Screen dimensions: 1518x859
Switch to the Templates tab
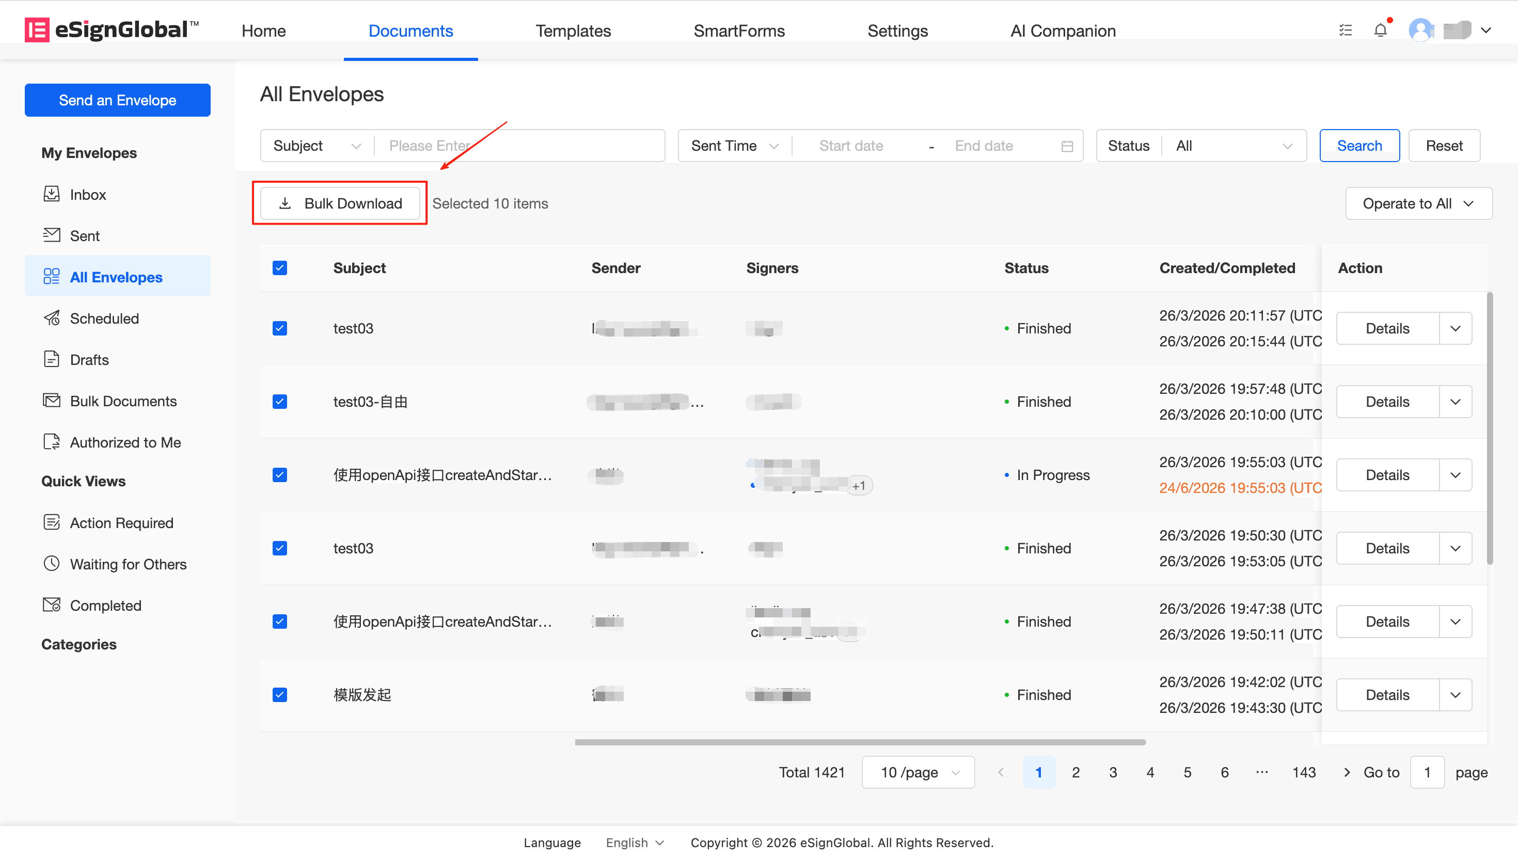coord(572,30)
